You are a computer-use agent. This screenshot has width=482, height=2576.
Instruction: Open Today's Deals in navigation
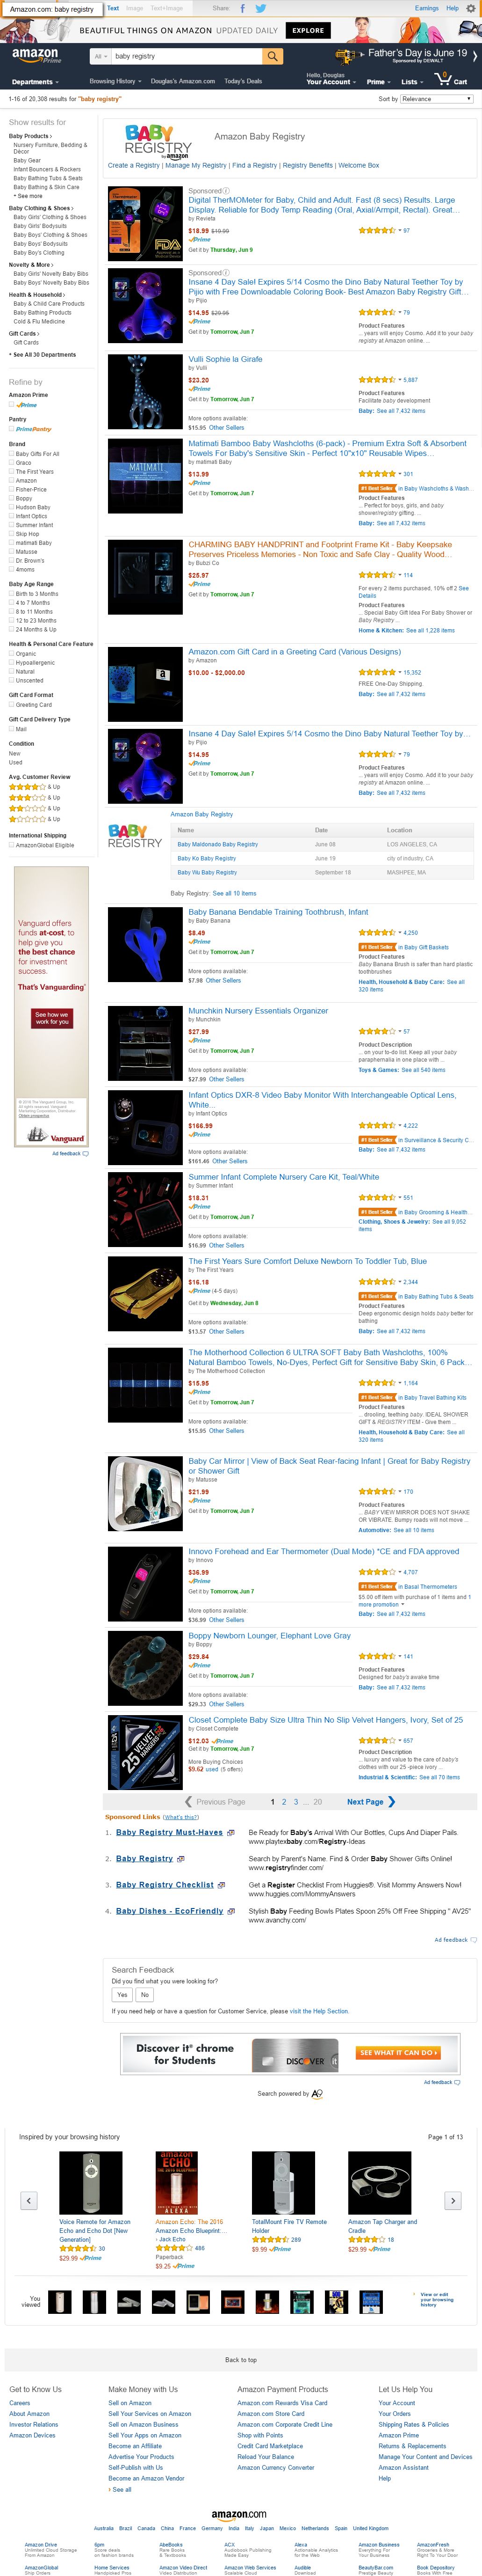[x=243, y=81]
